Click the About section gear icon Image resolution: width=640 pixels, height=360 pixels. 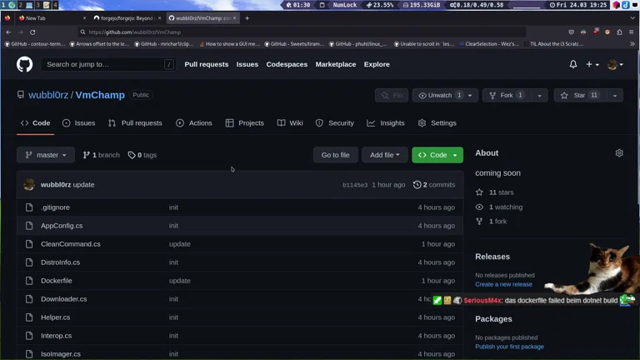pyautogui.click(x=619, y=153)
